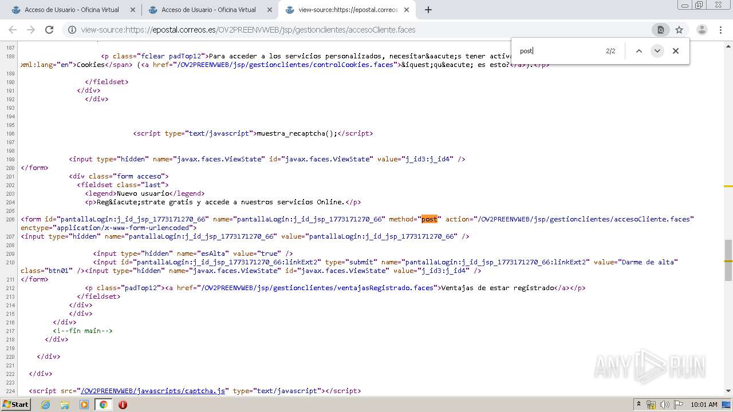Open the volume speaker tray icon

tap(665, 405)
